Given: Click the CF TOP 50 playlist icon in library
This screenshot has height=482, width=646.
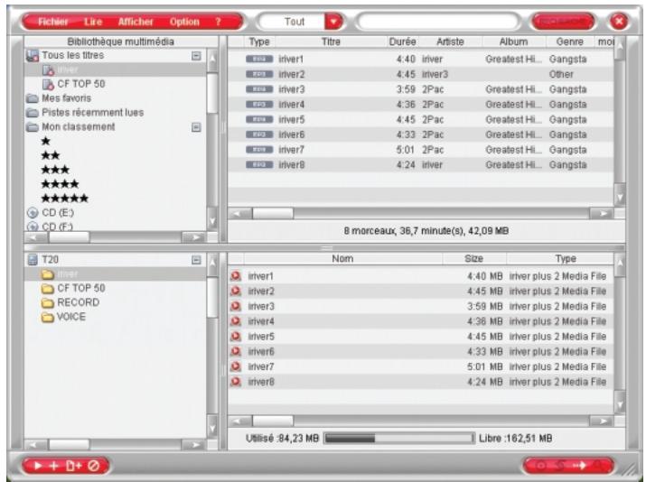Looking at the screenshot, I should pyautogui.click(x=48, y=84).
